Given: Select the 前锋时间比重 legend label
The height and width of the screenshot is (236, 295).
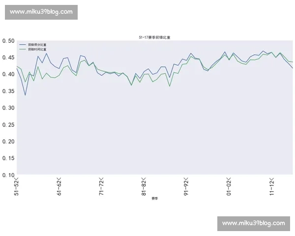Looking at the screenshot, I should click(x=37, y=50).
